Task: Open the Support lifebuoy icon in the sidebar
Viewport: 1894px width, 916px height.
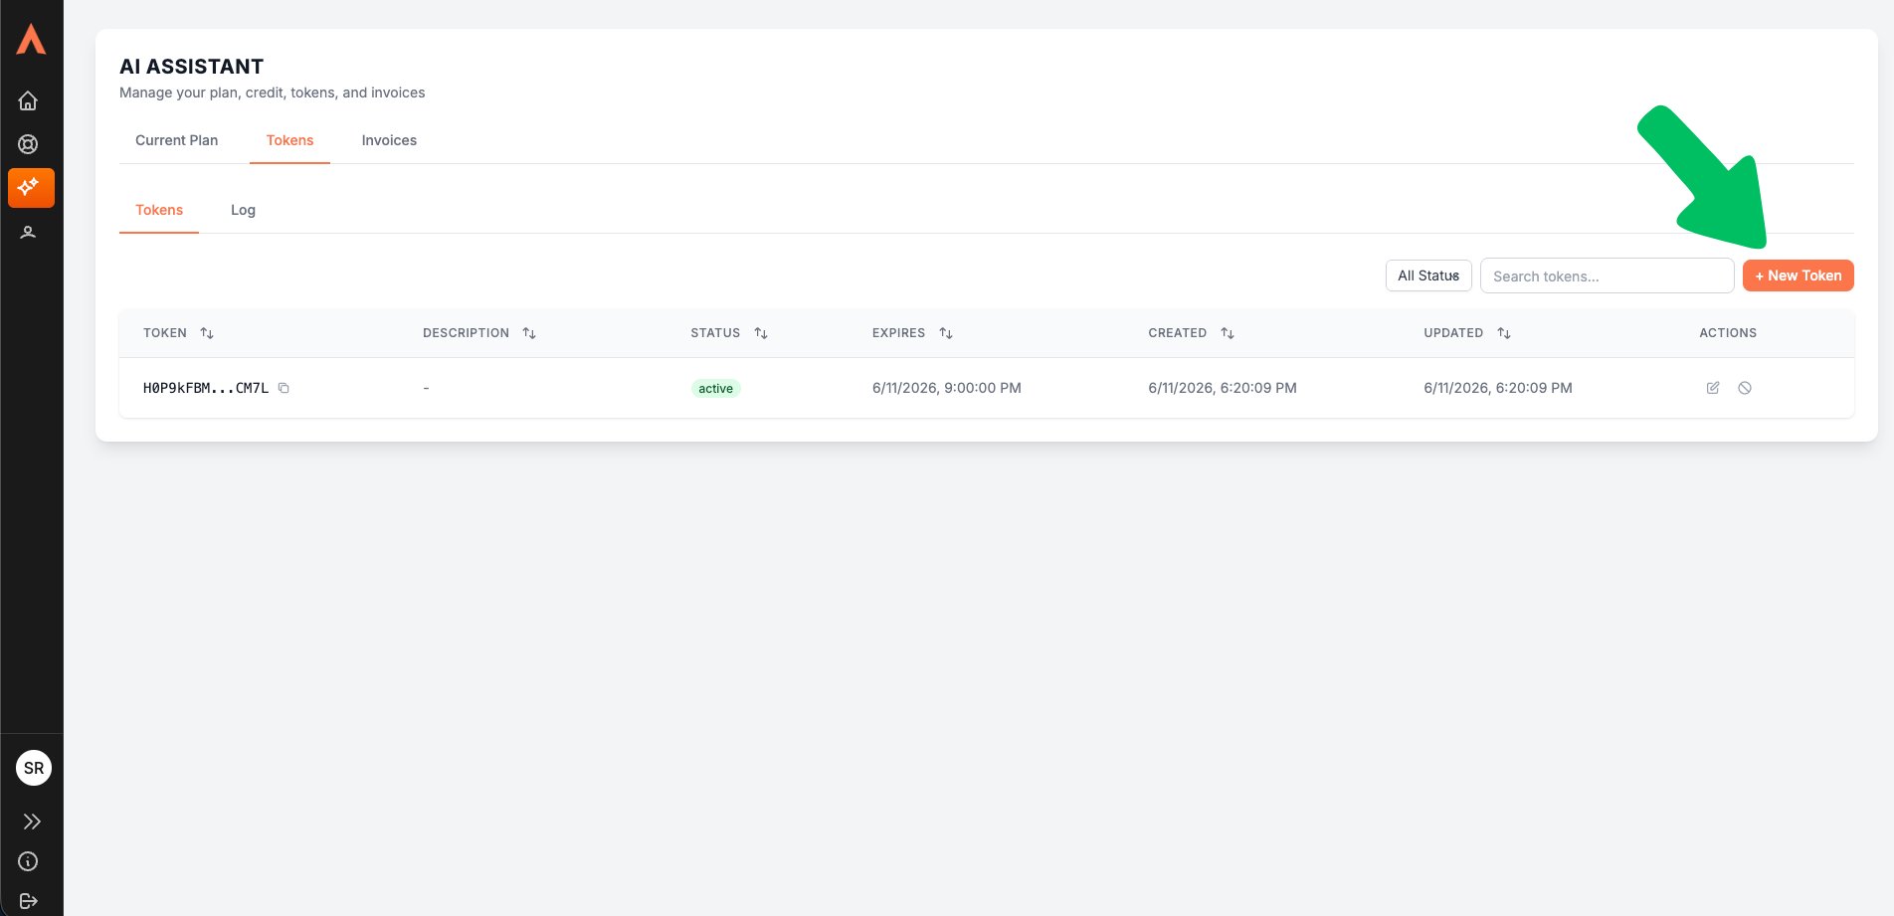Action: (28, 144)
